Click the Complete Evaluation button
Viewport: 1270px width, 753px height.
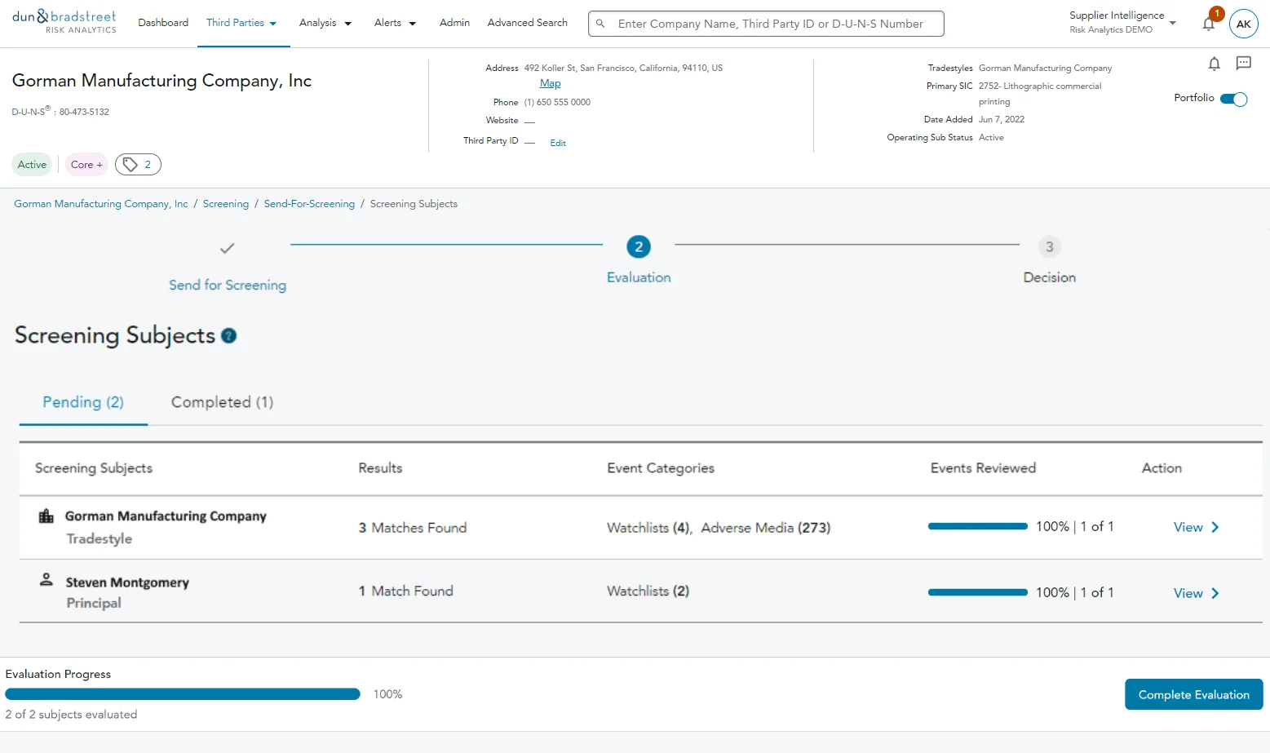tap(1194, 694)
